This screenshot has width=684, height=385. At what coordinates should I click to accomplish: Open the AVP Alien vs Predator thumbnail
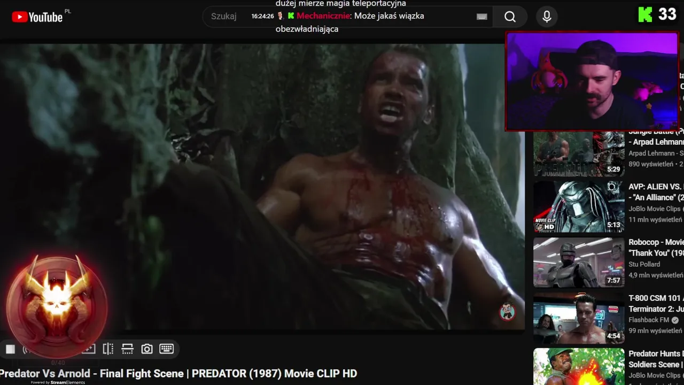coord(579,206)
